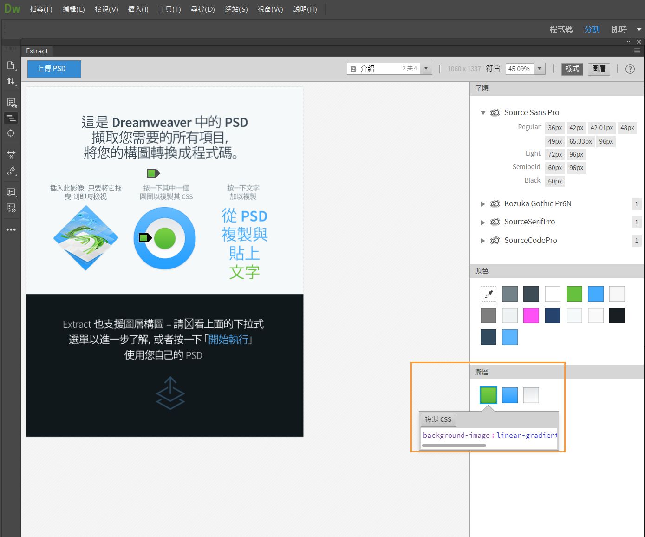Click the 上傳 PSD button

pyautogui.click(x=54, y=69)
